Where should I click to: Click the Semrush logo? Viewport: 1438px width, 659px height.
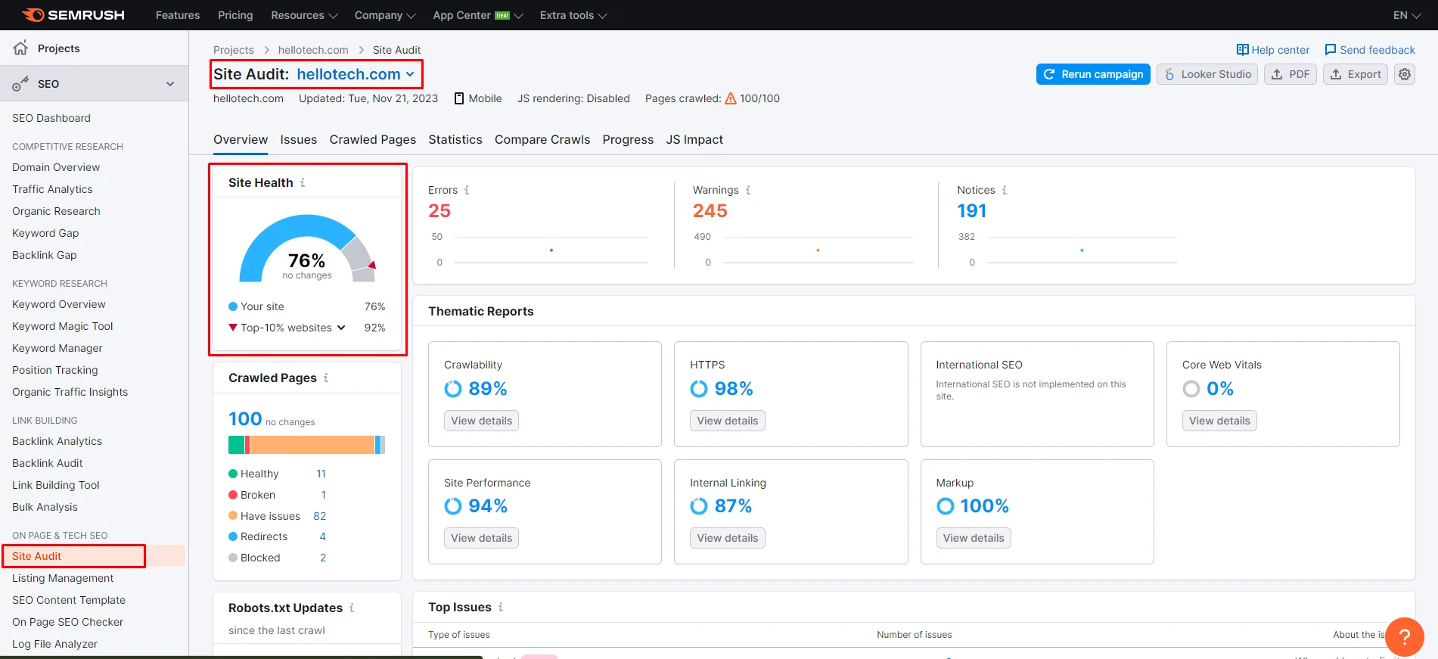click(73, 15)
